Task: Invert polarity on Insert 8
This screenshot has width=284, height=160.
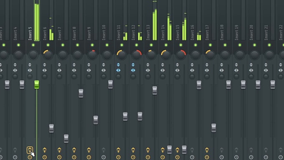Action: [74, 65]
